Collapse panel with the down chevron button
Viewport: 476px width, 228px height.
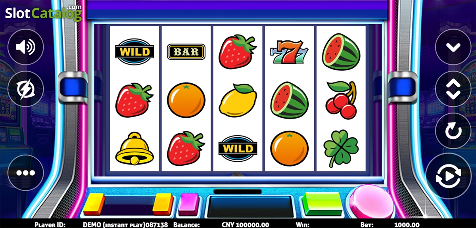click(453, 47)
